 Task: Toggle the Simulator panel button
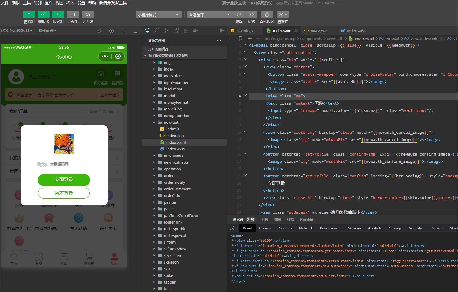pyautogui.click(x=29, y=15)
